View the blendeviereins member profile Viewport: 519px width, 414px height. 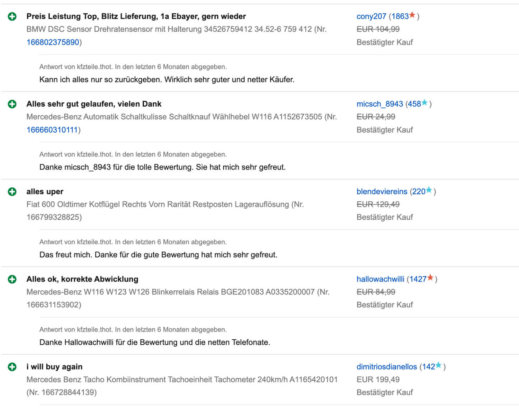(382, 192)
